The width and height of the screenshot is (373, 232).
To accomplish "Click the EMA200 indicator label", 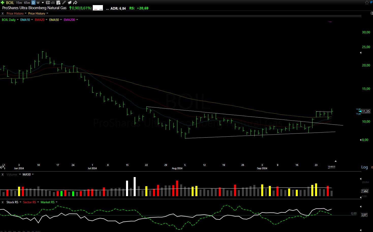I will tap(69, 20).
